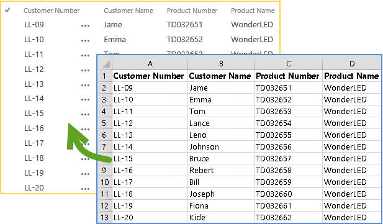Viewport: 383px width, 224px height.
Task: Select spreadsheet cell B1 Customer Name
Action: [221, 76]
